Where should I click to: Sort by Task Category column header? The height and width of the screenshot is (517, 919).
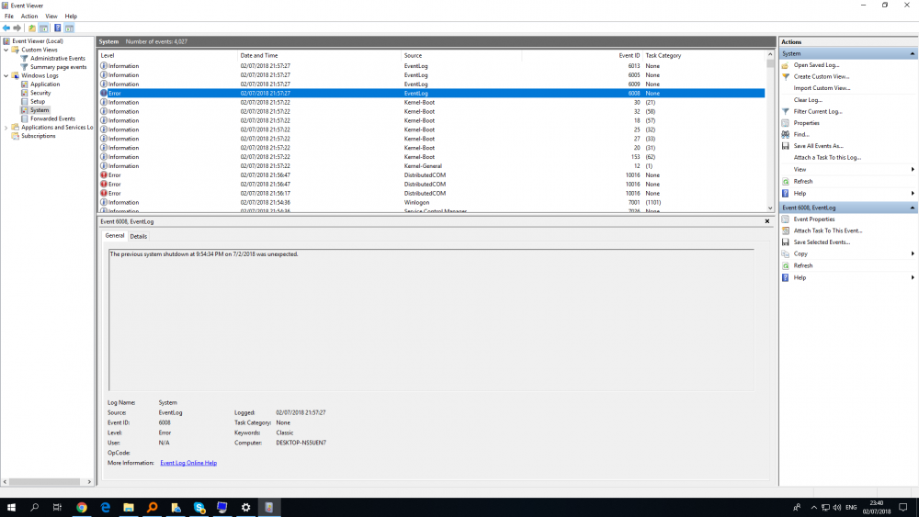[x=703, y=56]
